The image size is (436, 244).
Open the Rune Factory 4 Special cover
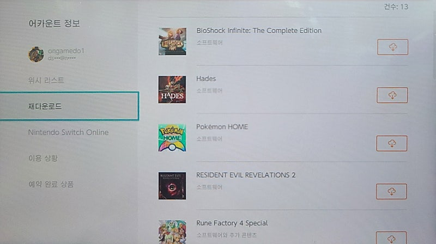pyautogui.click(x=172, y=232)
